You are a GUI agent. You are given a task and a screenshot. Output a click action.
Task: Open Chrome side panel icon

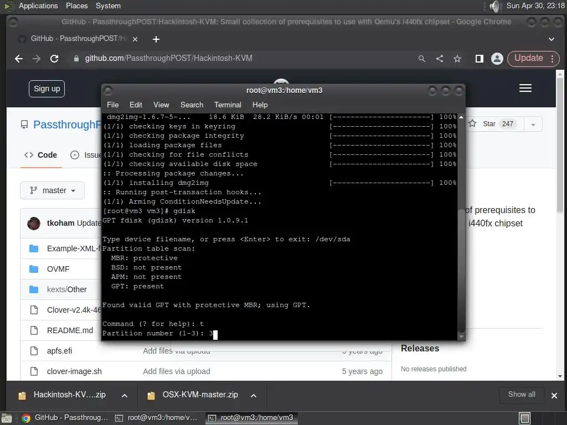pos(480,59)
